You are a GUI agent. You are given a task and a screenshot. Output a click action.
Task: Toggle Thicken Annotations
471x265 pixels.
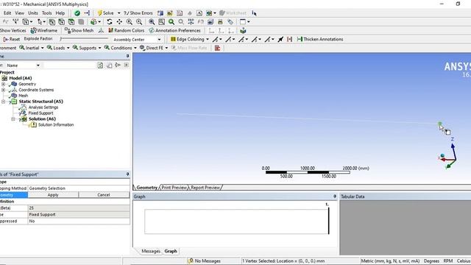(x=320, y=39)
